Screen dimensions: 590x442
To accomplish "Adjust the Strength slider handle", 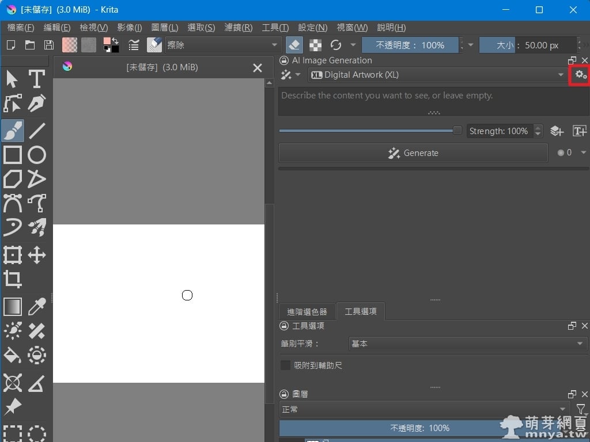I will click(x=457, y=131).
